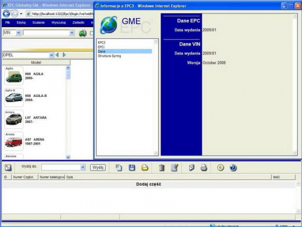Open the OPEL make dropdown
Screen dimensions: 302x227
(x=51, y=55)
